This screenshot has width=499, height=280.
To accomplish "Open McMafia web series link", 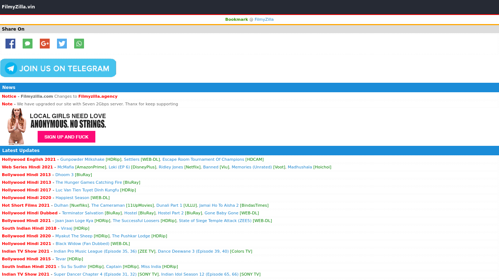I will tap(66, 167).
